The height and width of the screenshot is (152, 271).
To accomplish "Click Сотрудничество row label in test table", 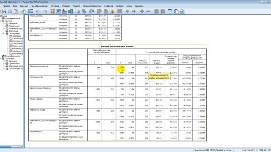I will pyautogui.click(x=36, y=77).
